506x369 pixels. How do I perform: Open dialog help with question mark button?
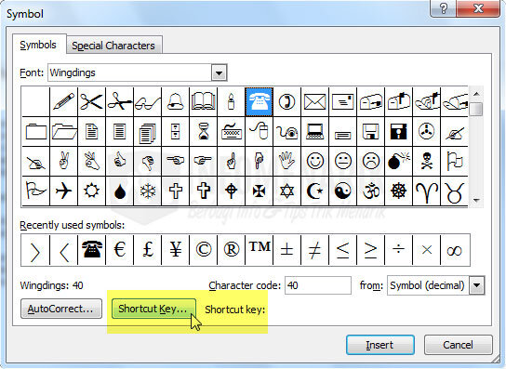pyautogui.click(x=444, y=8)
